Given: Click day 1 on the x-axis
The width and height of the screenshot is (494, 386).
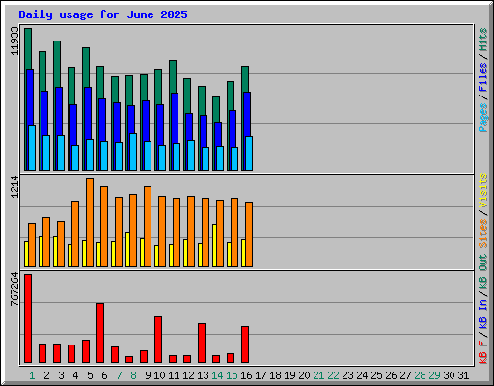Looking at the screenshot, I should coord(32,375).
